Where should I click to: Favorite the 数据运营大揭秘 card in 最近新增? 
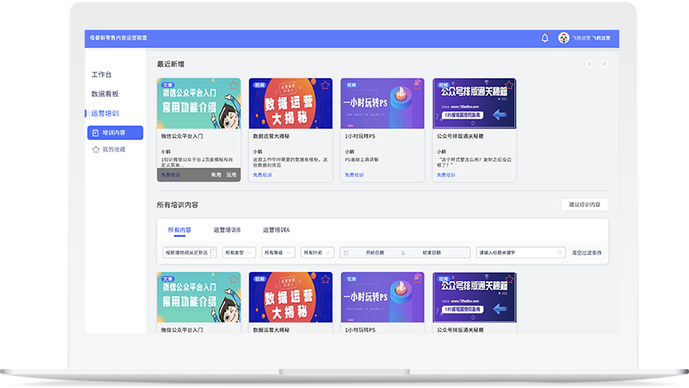click(325, 85)
